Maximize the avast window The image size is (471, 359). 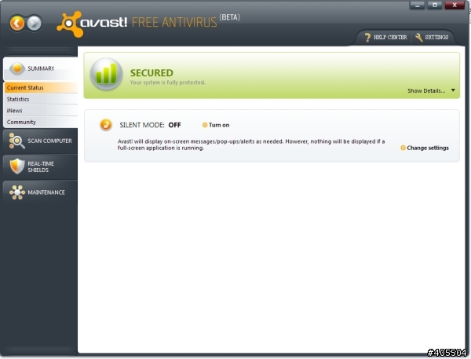click(x=434, y=5)
